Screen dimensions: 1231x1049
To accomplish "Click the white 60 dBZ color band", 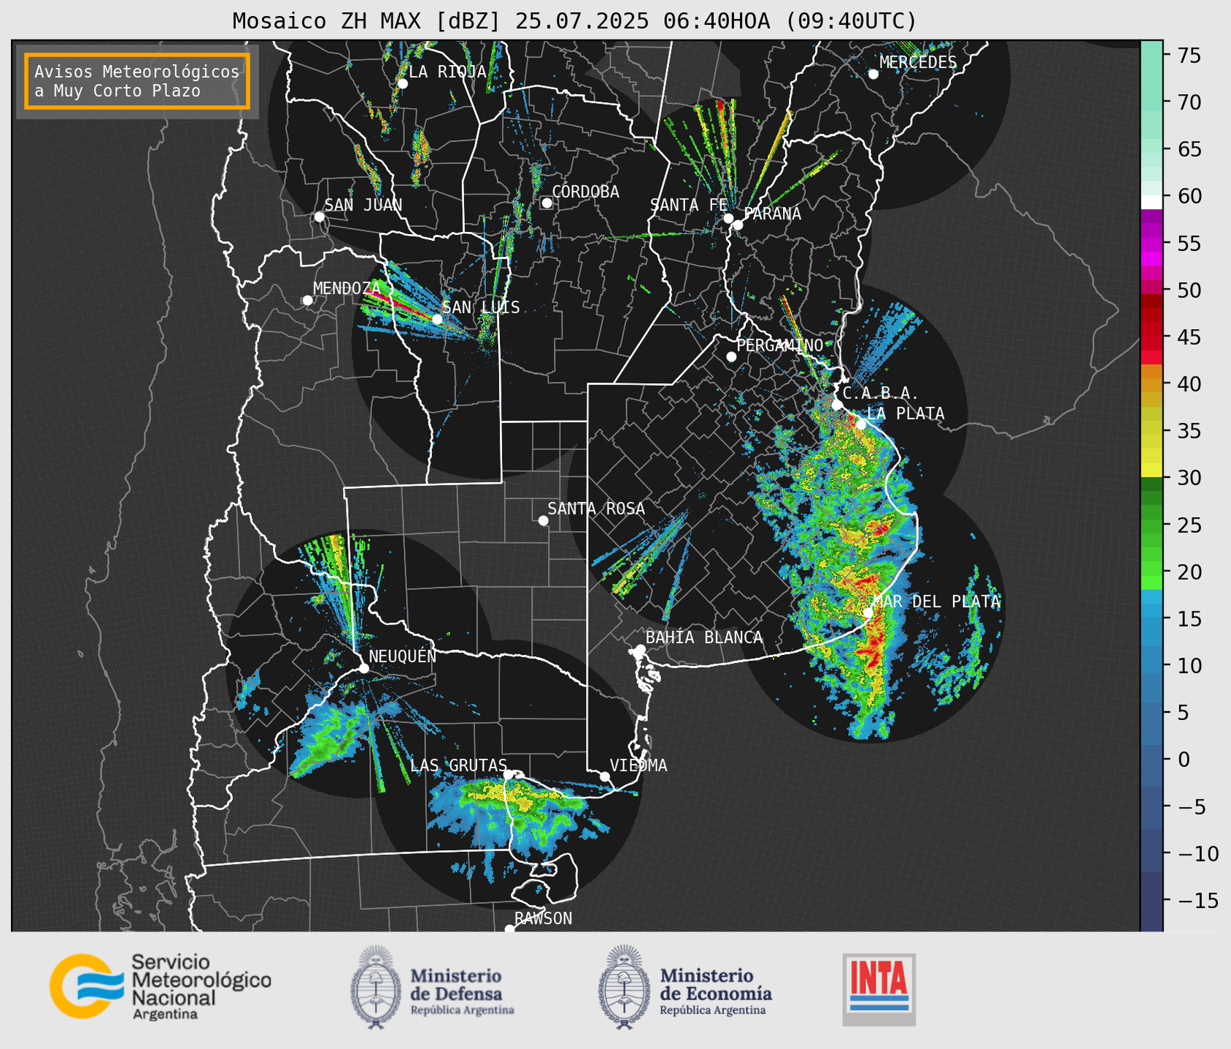I will pyautogui.click(x=1151, y=202).
